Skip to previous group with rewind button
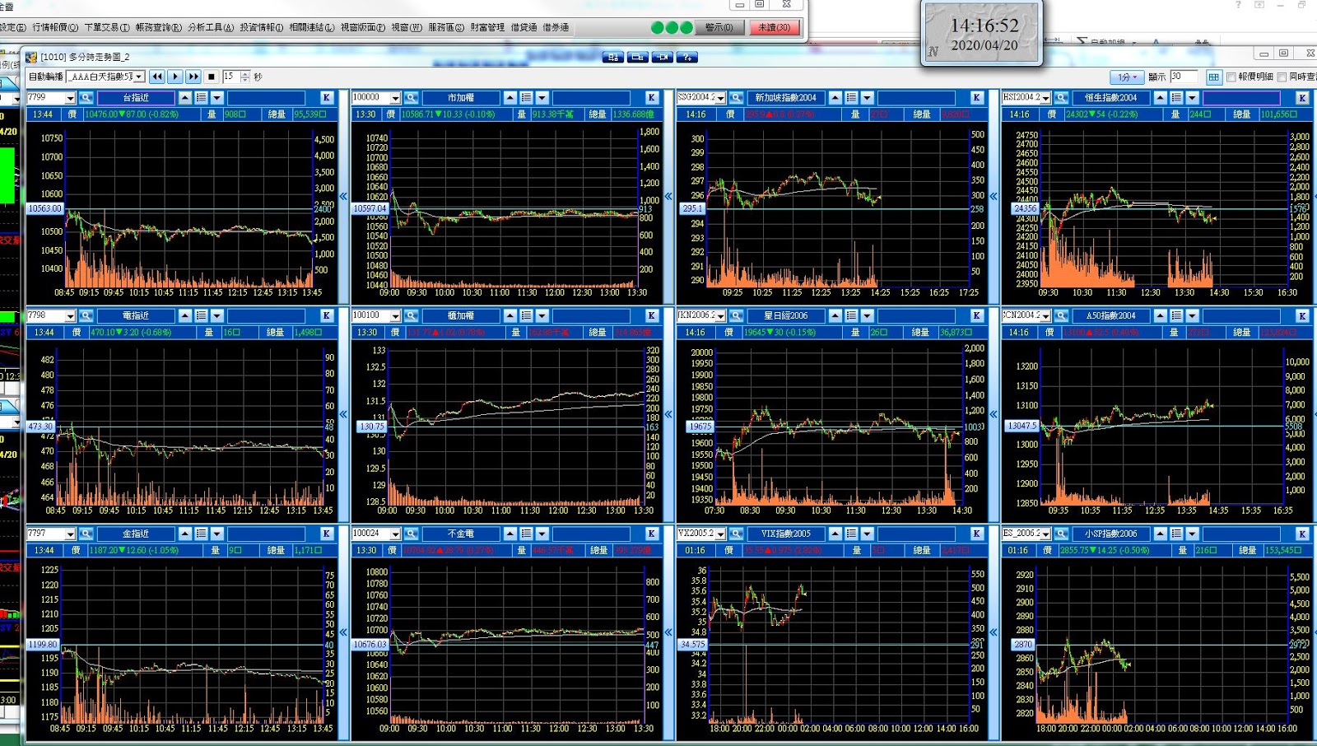1317x746 pixels. coord(157,77)
